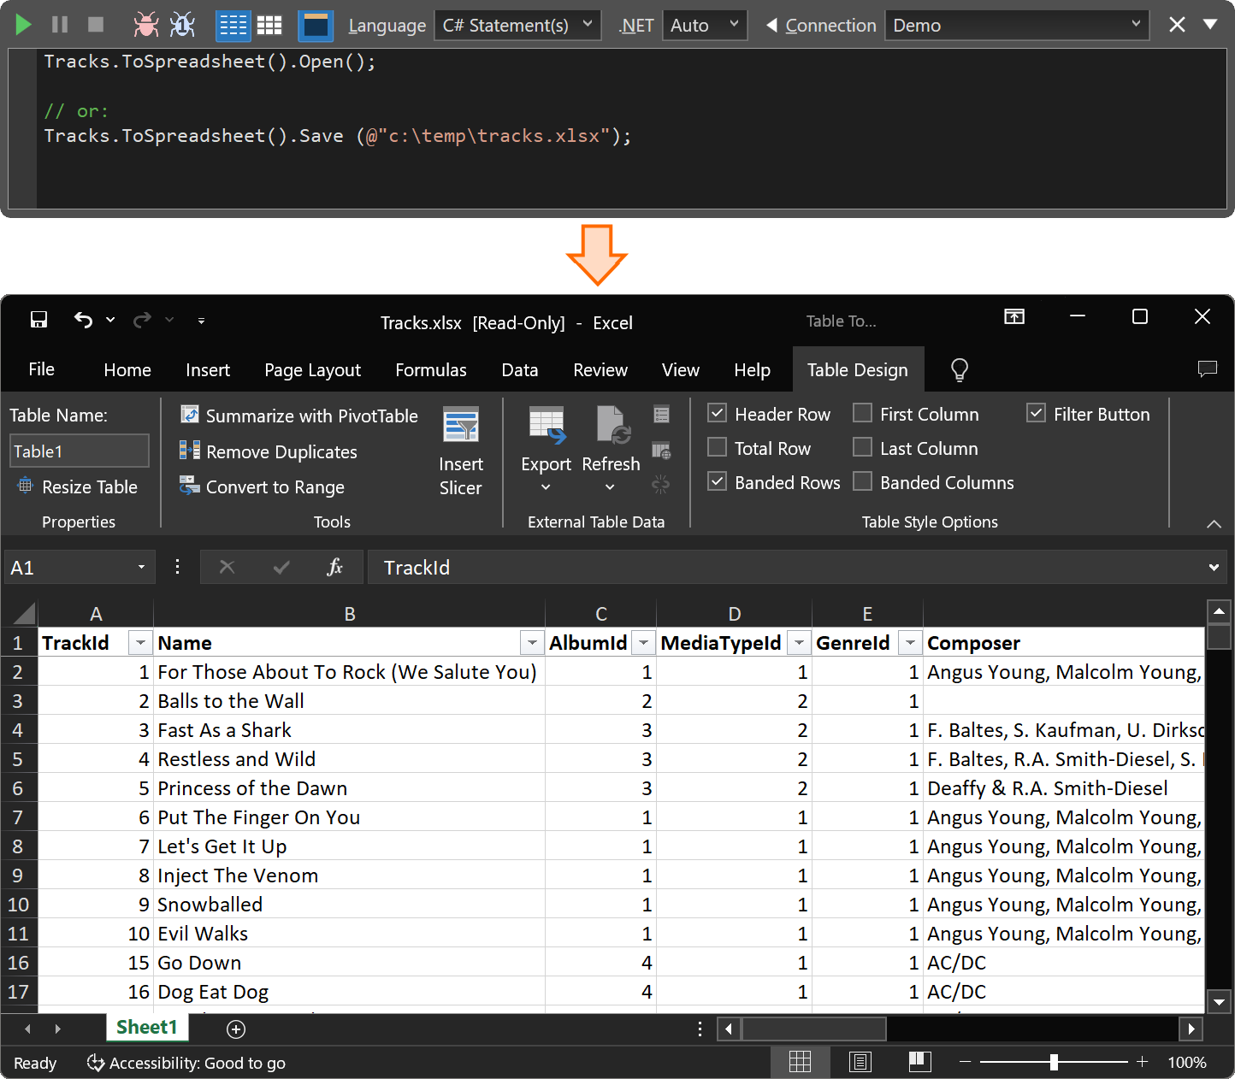Open the Page Layout tab
The width and height of the screenshot is (1235, 1079).
312,370
